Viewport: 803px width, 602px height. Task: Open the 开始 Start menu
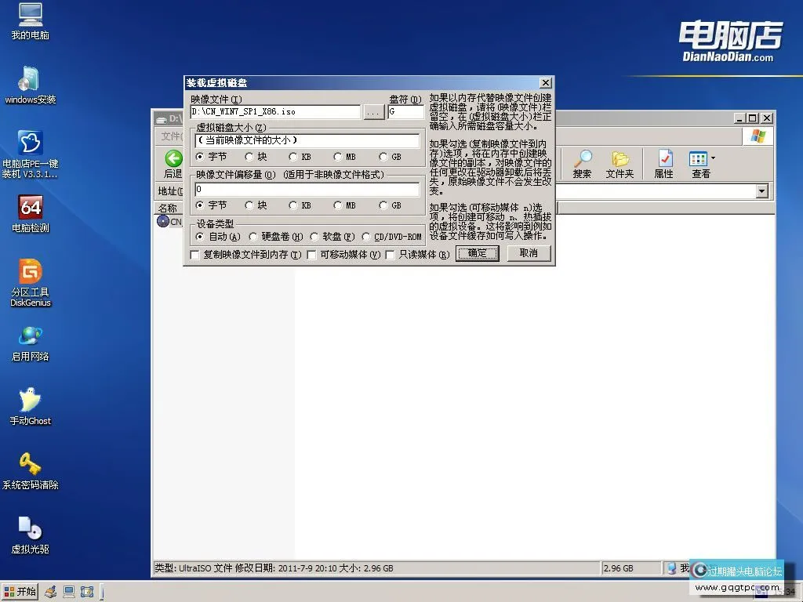pos(20,591)
